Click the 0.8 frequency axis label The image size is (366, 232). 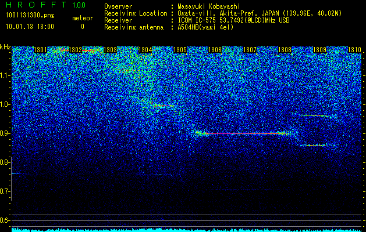(5, 162)
